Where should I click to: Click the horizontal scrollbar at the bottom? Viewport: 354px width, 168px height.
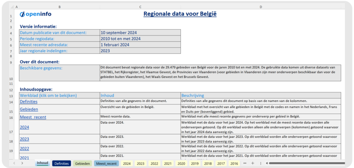pyautogui.click(x=304, y=163)
